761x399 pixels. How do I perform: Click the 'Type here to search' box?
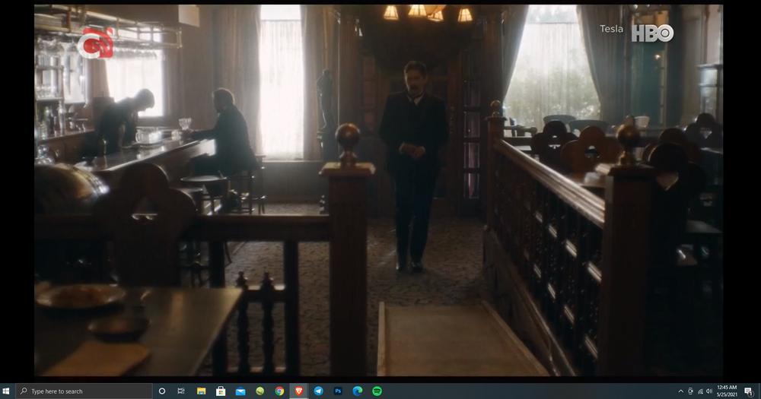(84, 391)
